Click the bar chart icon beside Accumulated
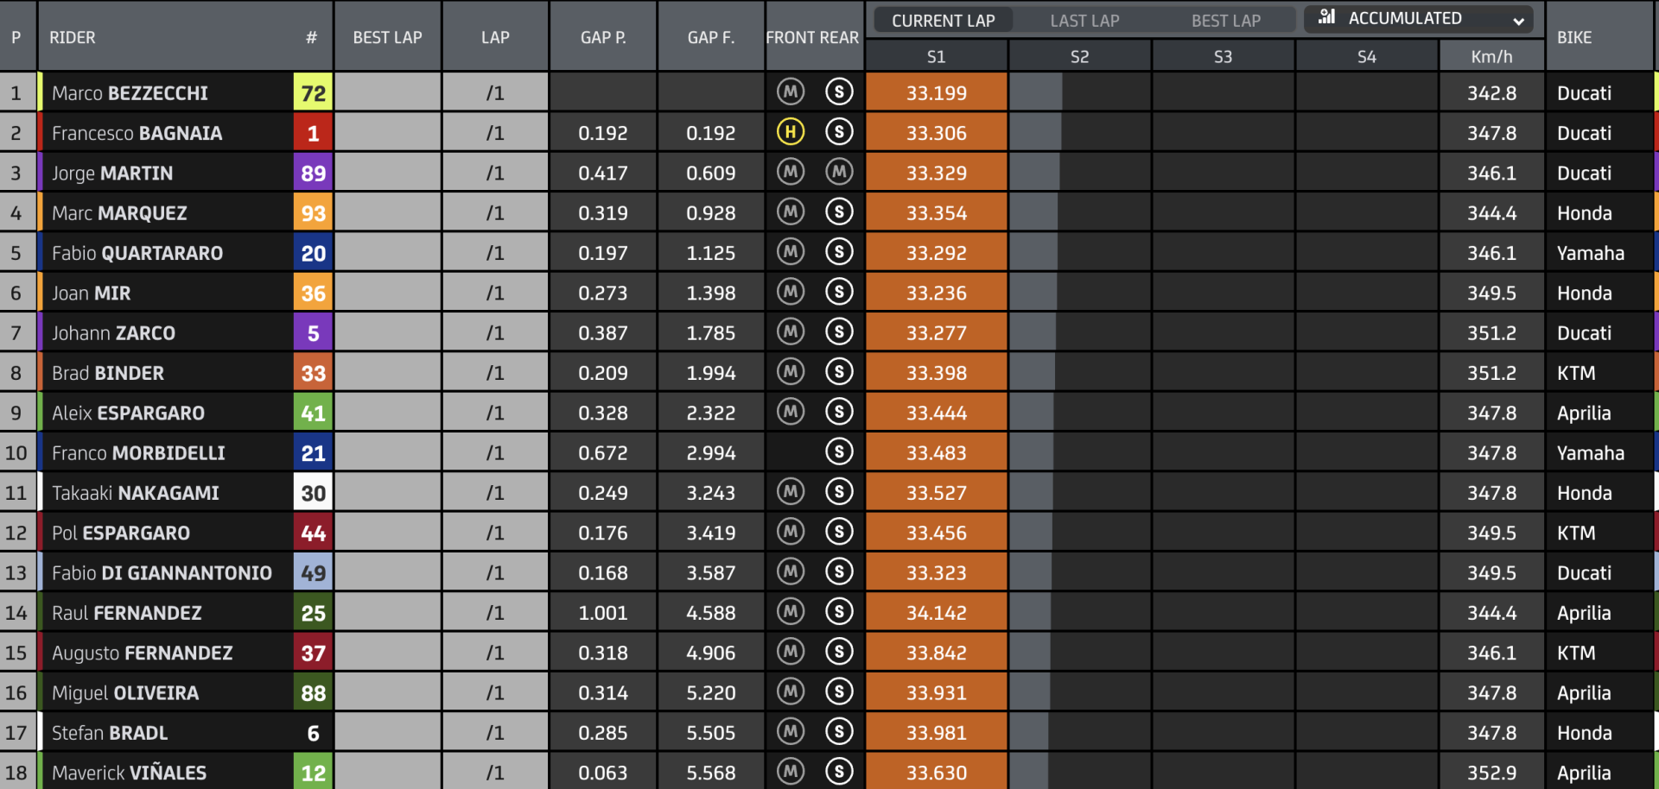Viewport: 1659px width, 789px height. coord(1327,16)
